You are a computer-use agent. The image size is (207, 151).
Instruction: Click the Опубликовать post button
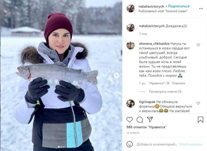[x=191, y=144]
